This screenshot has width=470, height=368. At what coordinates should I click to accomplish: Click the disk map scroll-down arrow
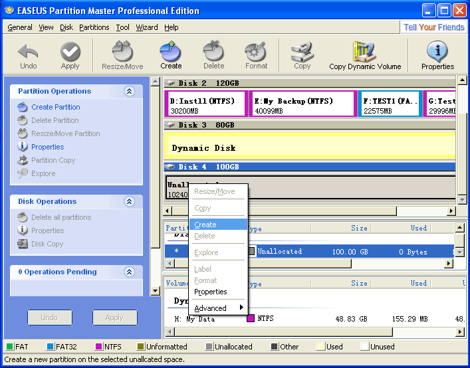pyautogui.click(x=462, y=199)
